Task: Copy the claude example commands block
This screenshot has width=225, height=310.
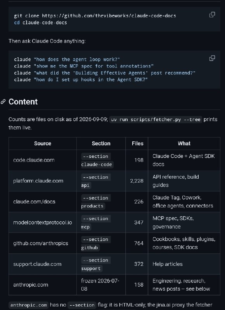Action: (x=212, y=58)
